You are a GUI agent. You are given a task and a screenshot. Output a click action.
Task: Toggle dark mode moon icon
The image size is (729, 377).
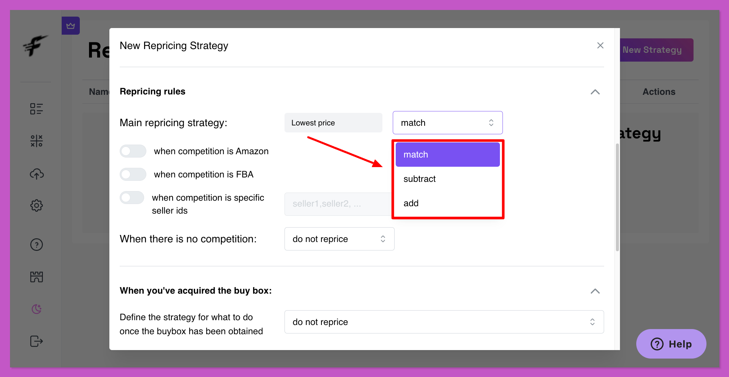point(37,309)
